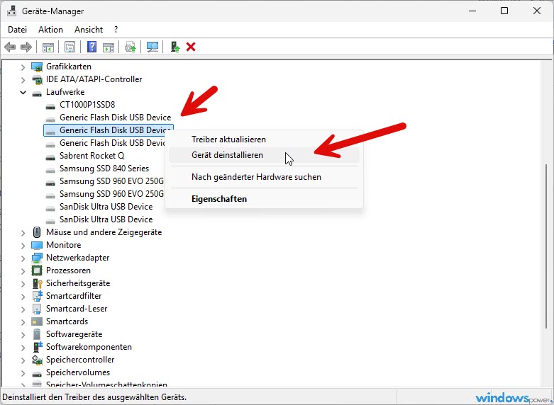
Task: Open the Properties sheet toolbar icon
Action: [70, 47]
